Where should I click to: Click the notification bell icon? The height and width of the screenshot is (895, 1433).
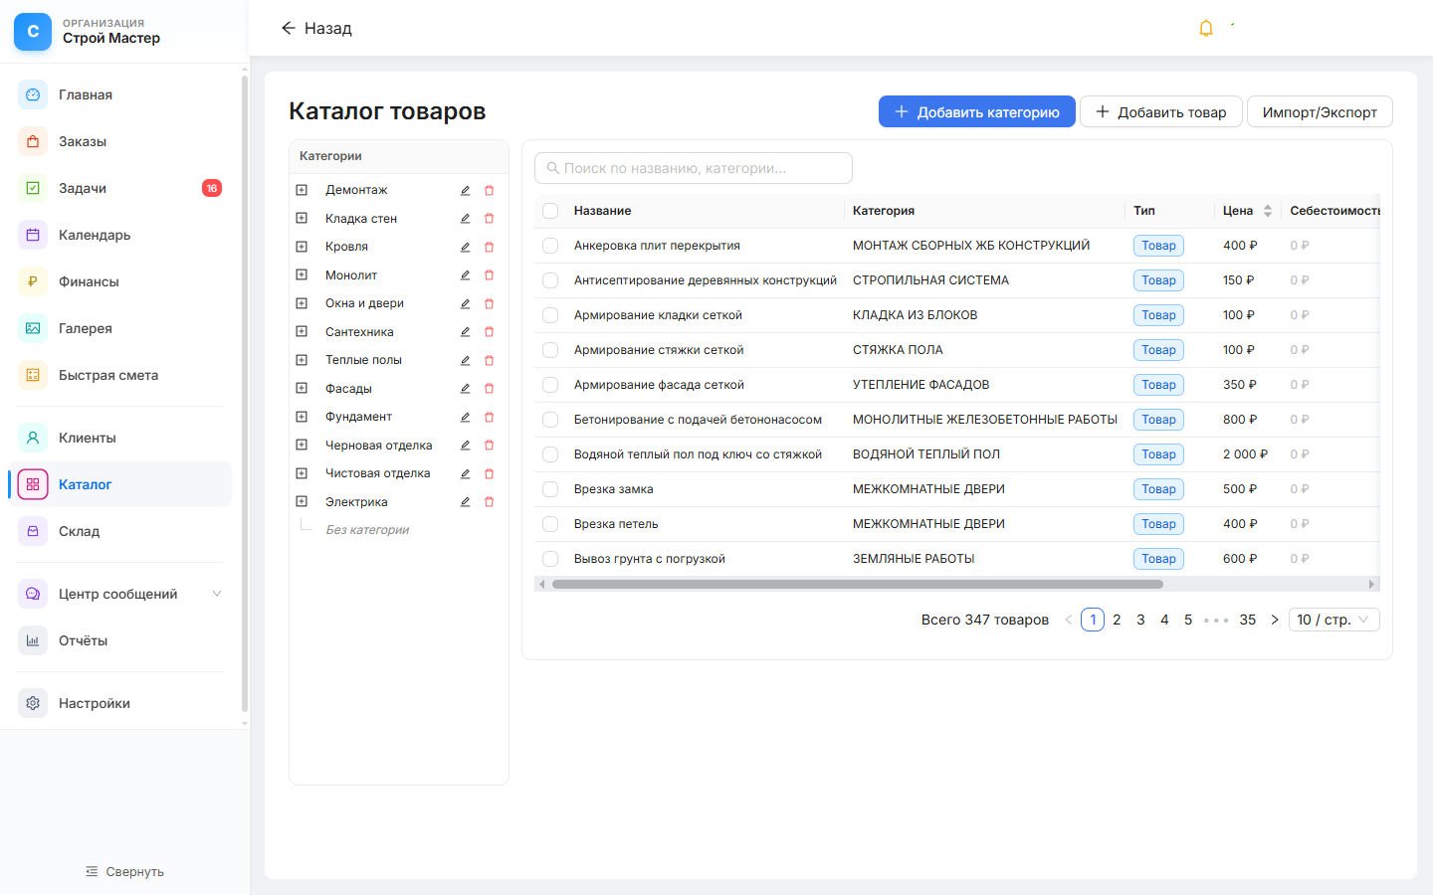tap(1206, 28)
